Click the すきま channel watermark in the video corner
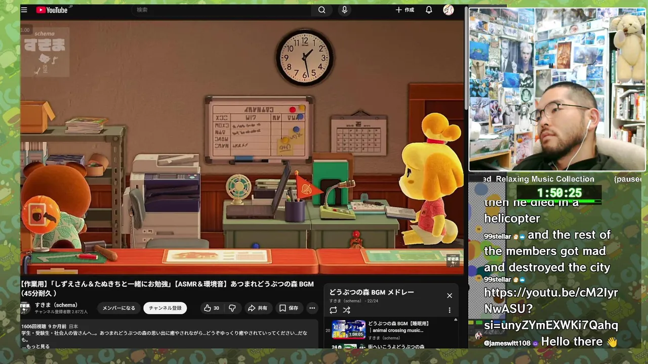The width and height of the screenshot is (648, 364). pyautogui.click(x=453, y=261)
